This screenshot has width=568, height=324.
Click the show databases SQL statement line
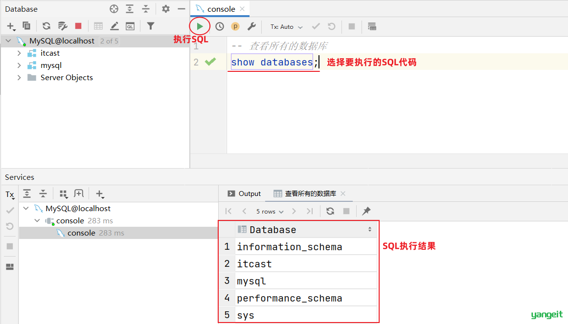pyautogui.click(x=275, y=62)
